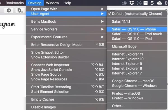Screen dimensions: 168x110
Task: Select Internet Explorer 11 user agent
Action: tap(137, 54)
